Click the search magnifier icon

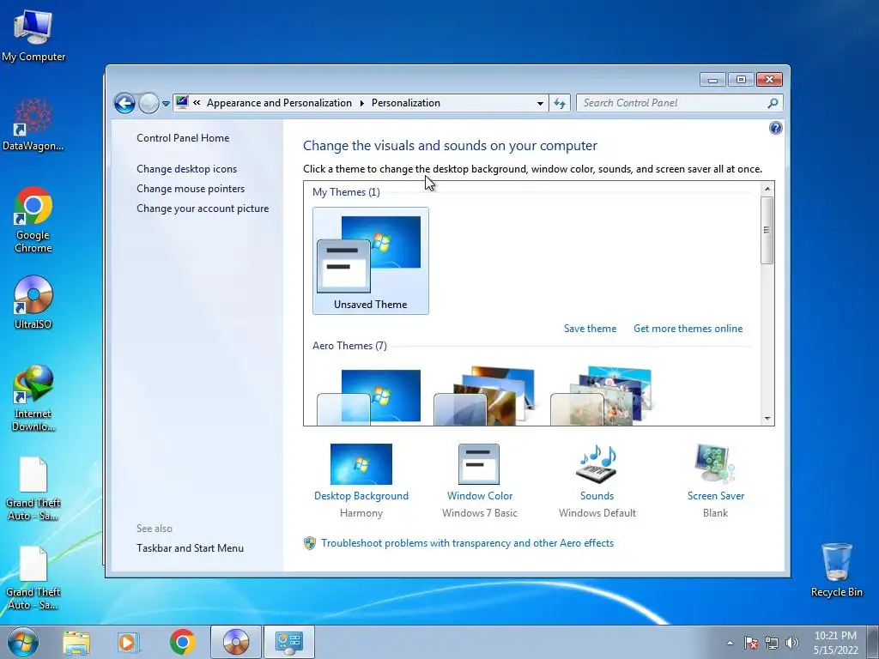click(773, 103)
